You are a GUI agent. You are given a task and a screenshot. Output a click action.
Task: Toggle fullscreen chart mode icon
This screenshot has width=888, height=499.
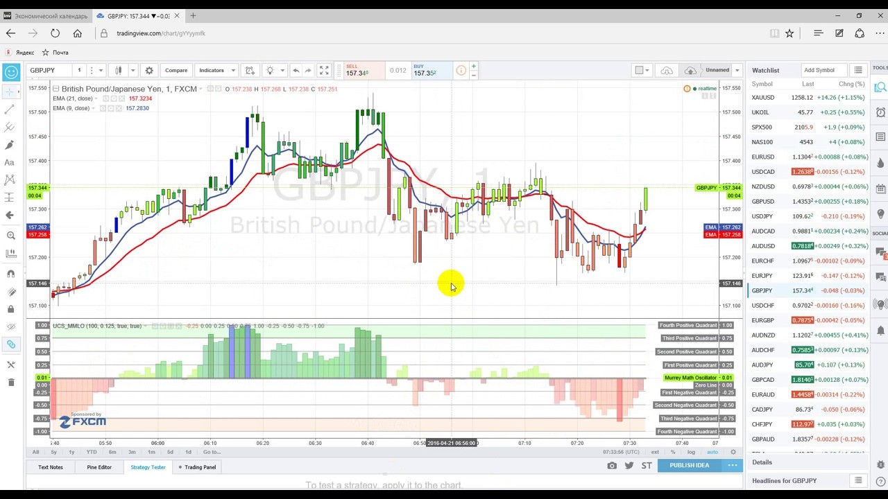click(324, 70)
